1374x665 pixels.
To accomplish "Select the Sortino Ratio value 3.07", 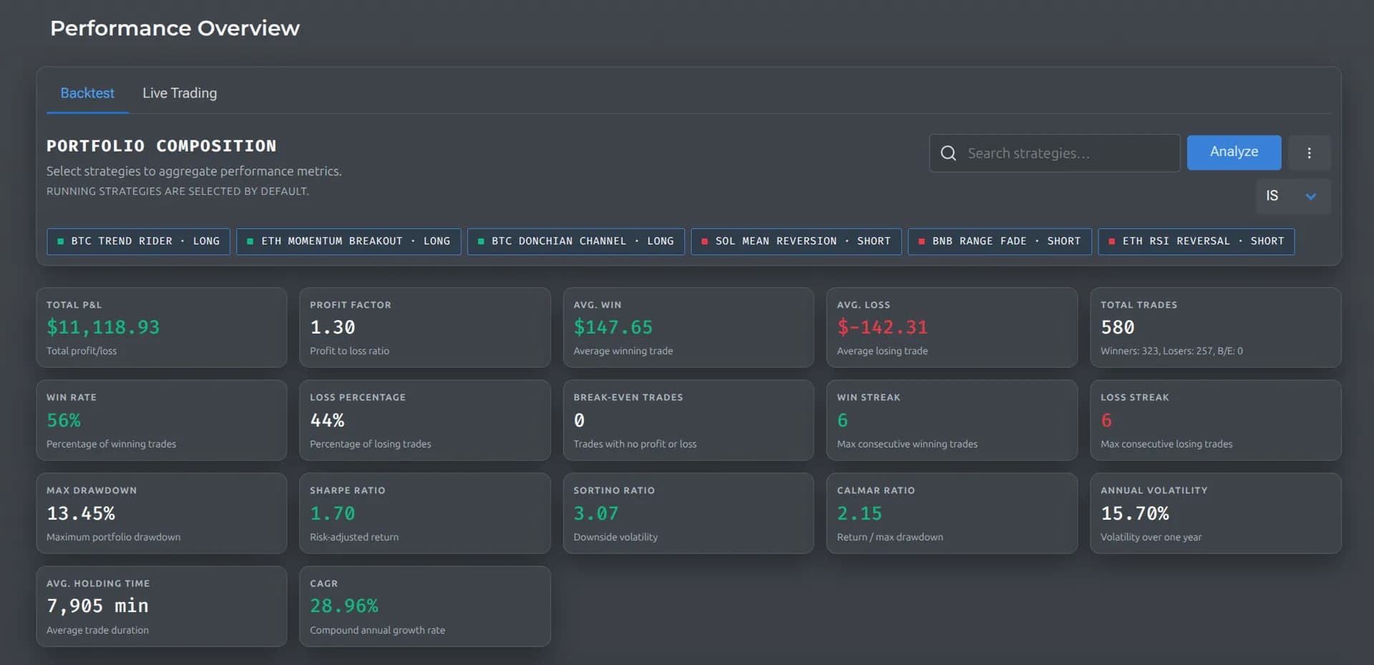I will tap(596, 513).
